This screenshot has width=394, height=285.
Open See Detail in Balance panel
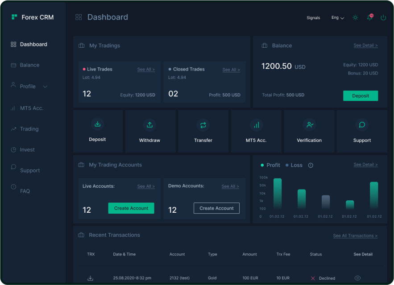[x=365, y=45]
